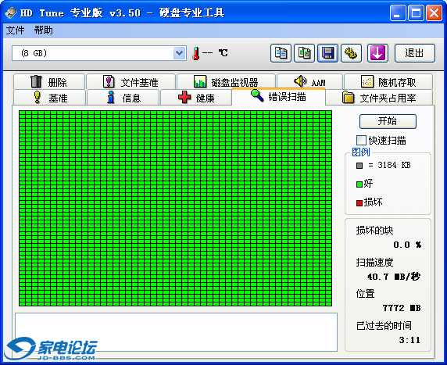Switch to the 基准 tab
This screenshot has width=447, height=365.
pyautogui.click(x=49, y=97)
